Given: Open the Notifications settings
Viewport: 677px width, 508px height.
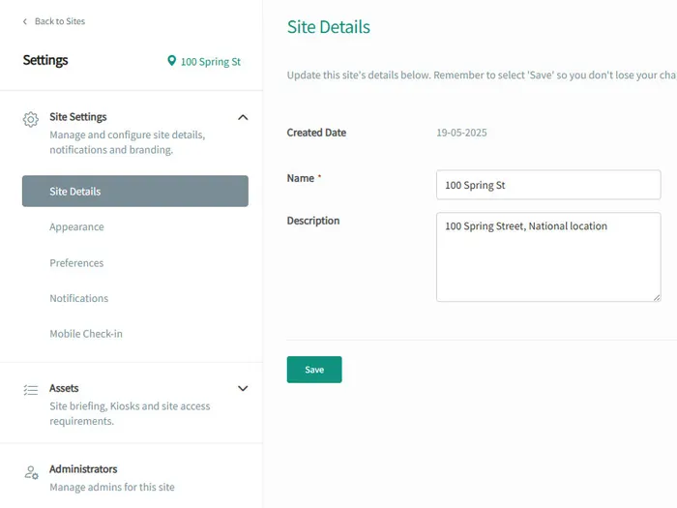Looking at the screenshot, I should click(78, 299).
